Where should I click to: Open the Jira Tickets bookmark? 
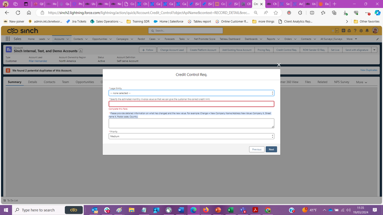(76, 21)
